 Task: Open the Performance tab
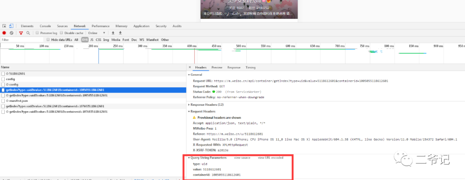[100, 26]
